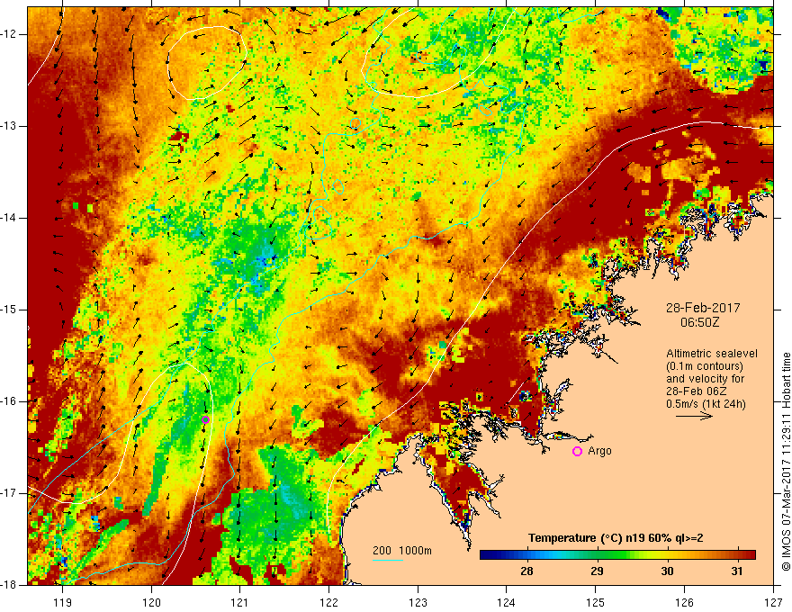Click the longitude label 125
Screen dimensions: 792x612
coord(596,602)
